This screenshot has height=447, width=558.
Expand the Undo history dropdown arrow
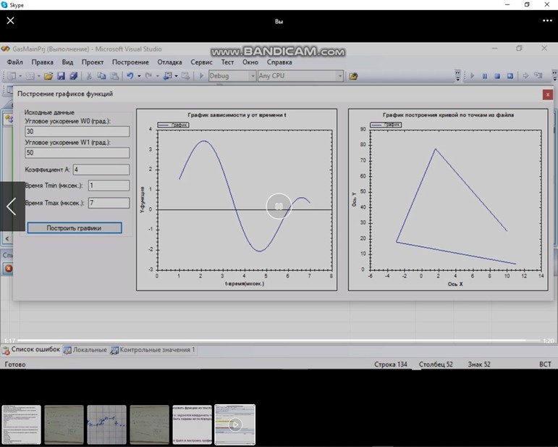(139, 76)
